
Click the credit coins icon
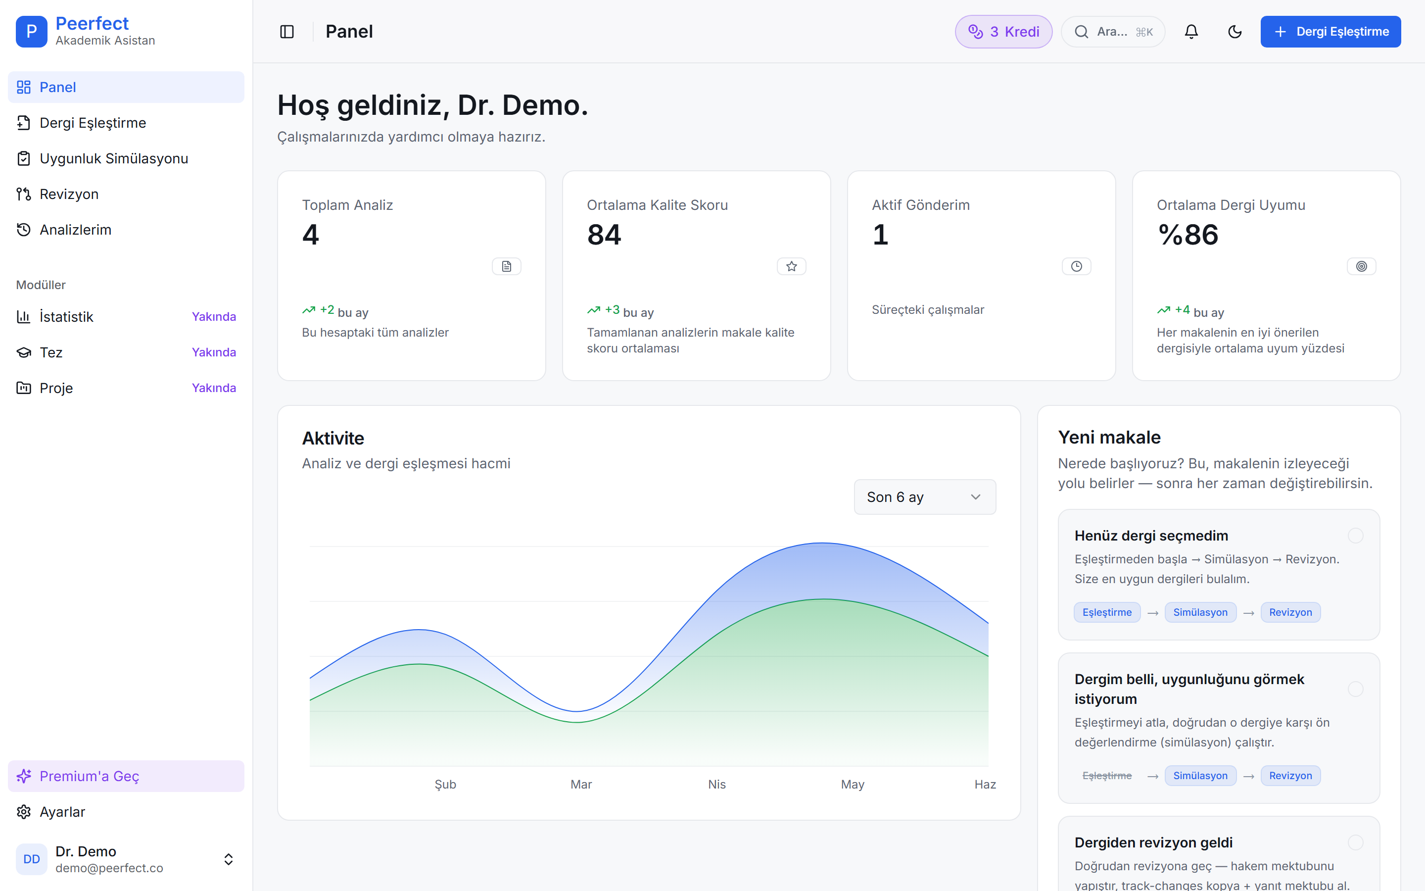[x=976, y=32]
